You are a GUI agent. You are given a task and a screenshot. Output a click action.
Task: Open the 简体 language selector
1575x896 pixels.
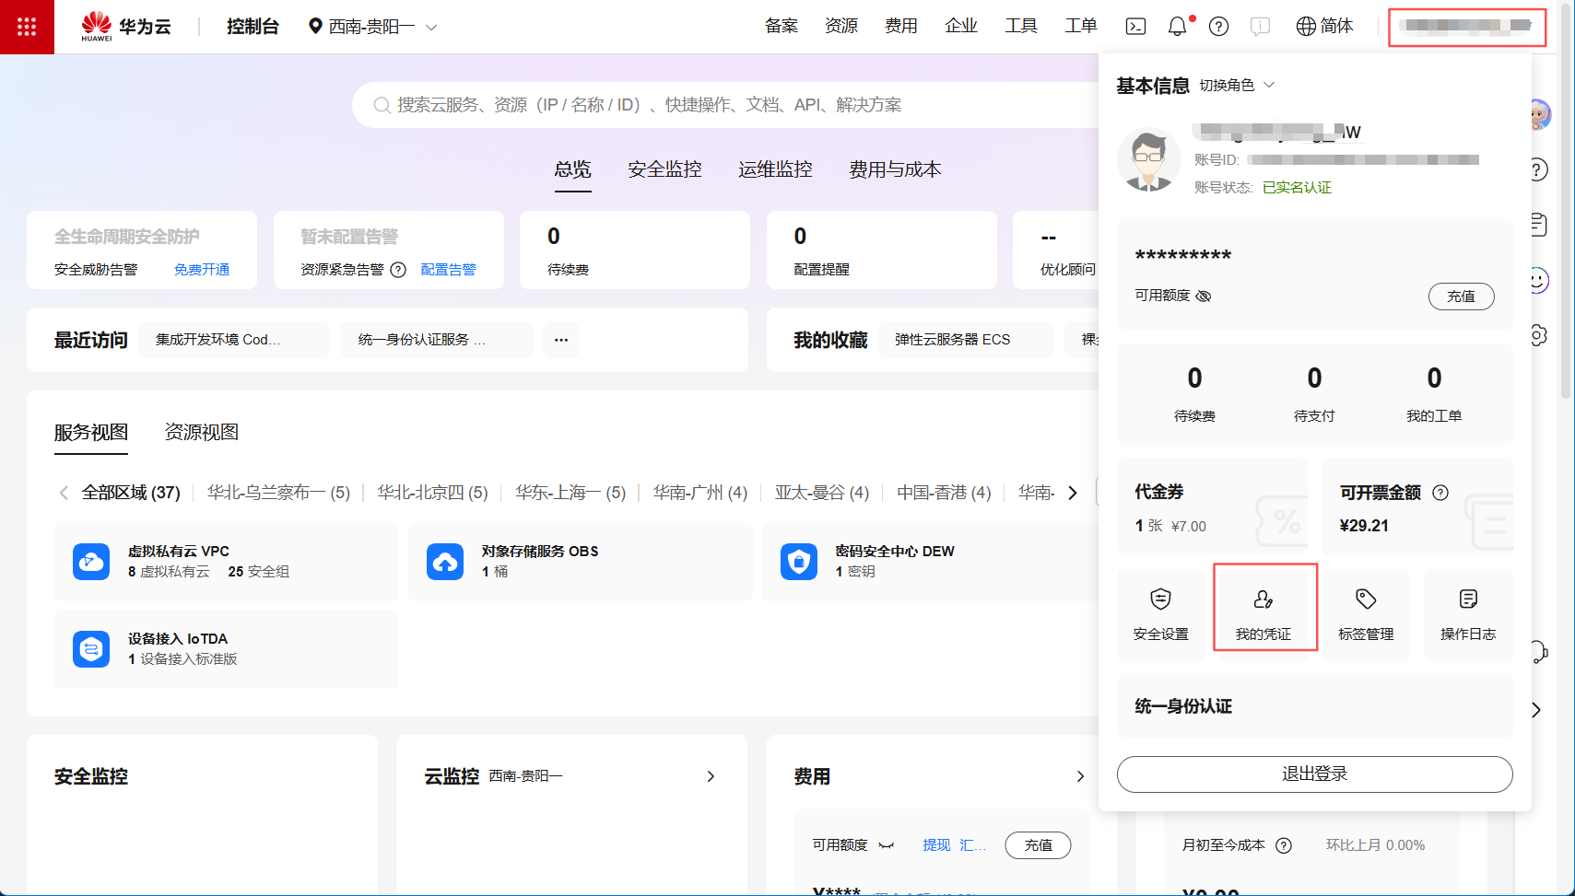pyautogui.click(x=1324, y=27)
